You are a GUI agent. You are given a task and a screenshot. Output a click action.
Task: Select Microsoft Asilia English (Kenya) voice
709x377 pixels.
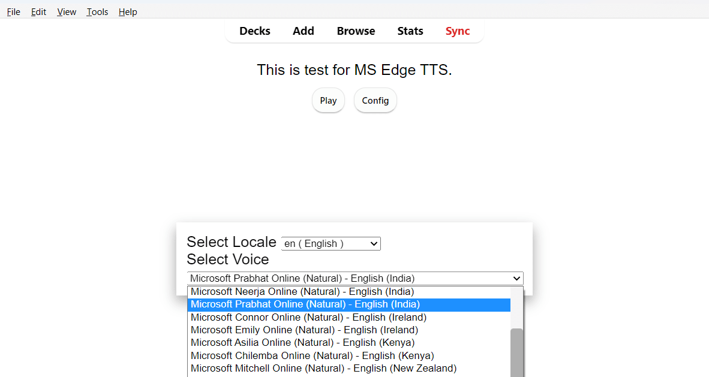[349, 343]
